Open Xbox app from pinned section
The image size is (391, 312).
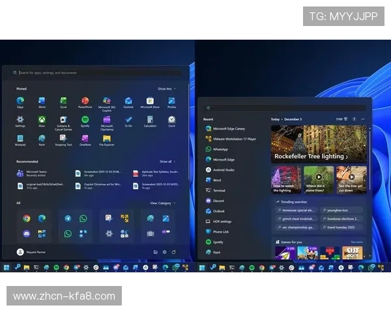pyautogui.click(x=42, y=120)
